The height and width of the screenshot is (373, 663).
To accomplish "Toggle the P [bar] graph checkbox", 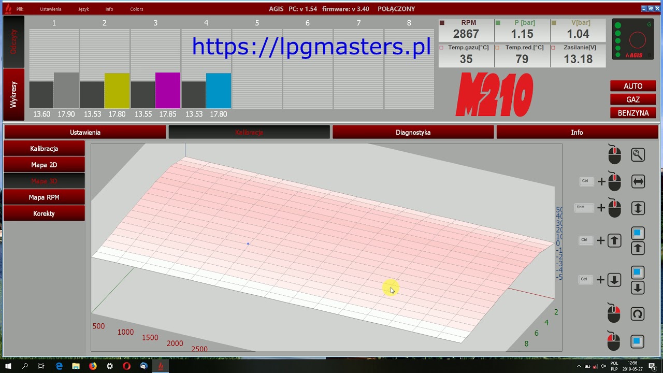I will click(x=498, y=23).
